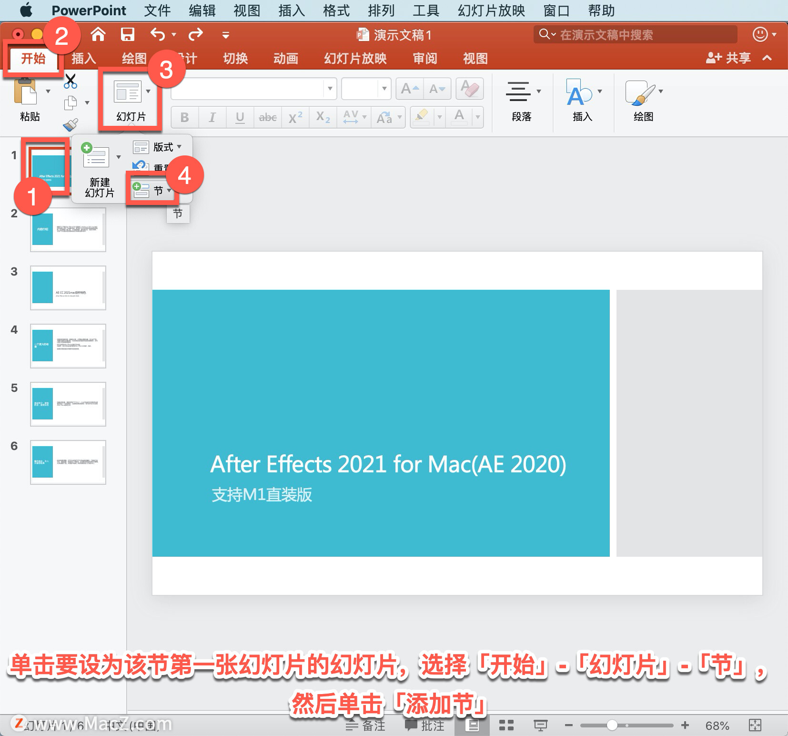Expand the Paste options arrow
The width and height of the screenshot is (788, 736).
[x=48, y=91]
